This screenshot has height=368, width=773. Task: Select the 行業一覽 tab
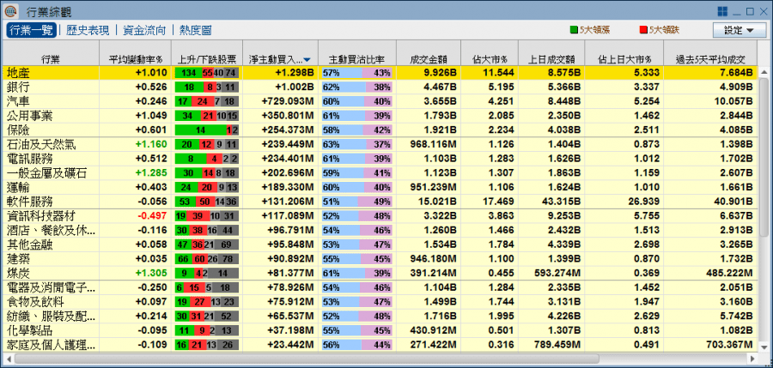30,29
